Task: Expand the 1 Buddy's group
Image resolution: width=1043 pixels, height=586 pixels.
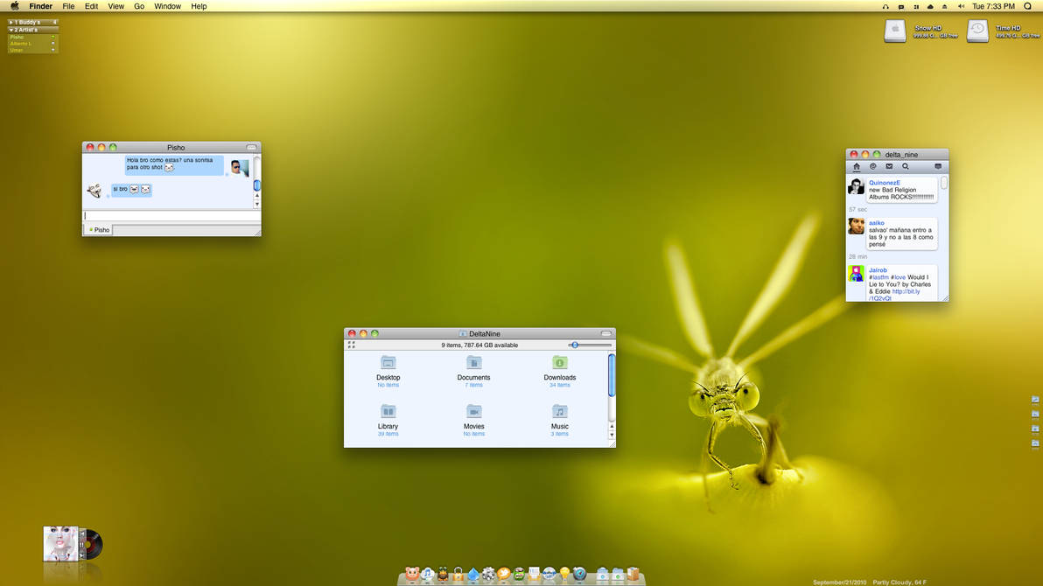Action: (x=10, y=22)
